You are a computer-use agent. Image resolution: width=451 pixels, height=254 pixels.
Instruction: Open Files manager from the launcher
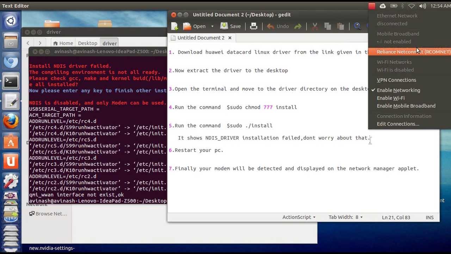click(x=11, y=41)
